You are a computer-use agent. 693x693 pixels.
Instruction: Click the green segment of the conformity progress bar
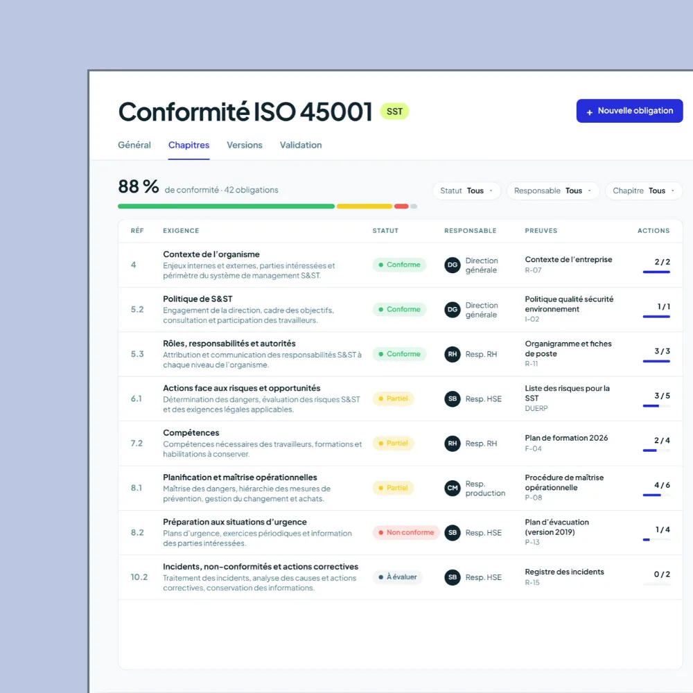(227, 207)
